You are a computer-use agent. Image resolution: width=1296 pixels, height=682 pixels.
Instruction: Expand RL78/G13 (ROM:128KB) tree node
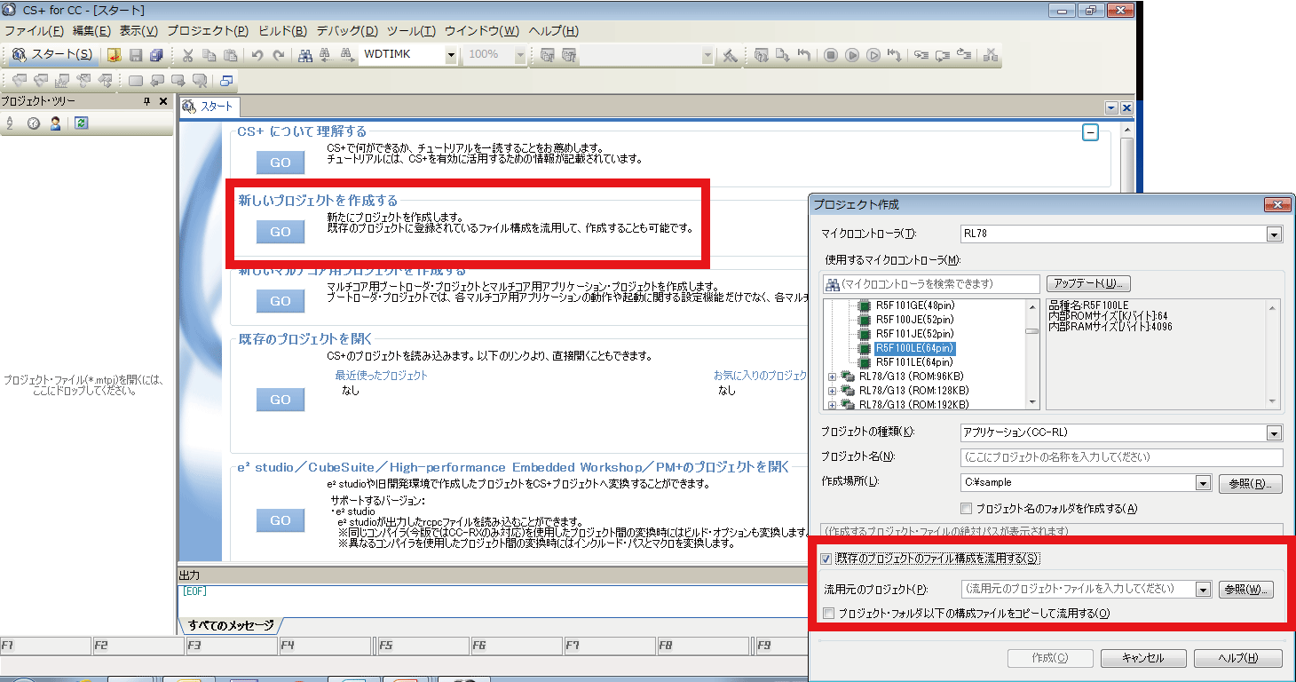(832, 391)
